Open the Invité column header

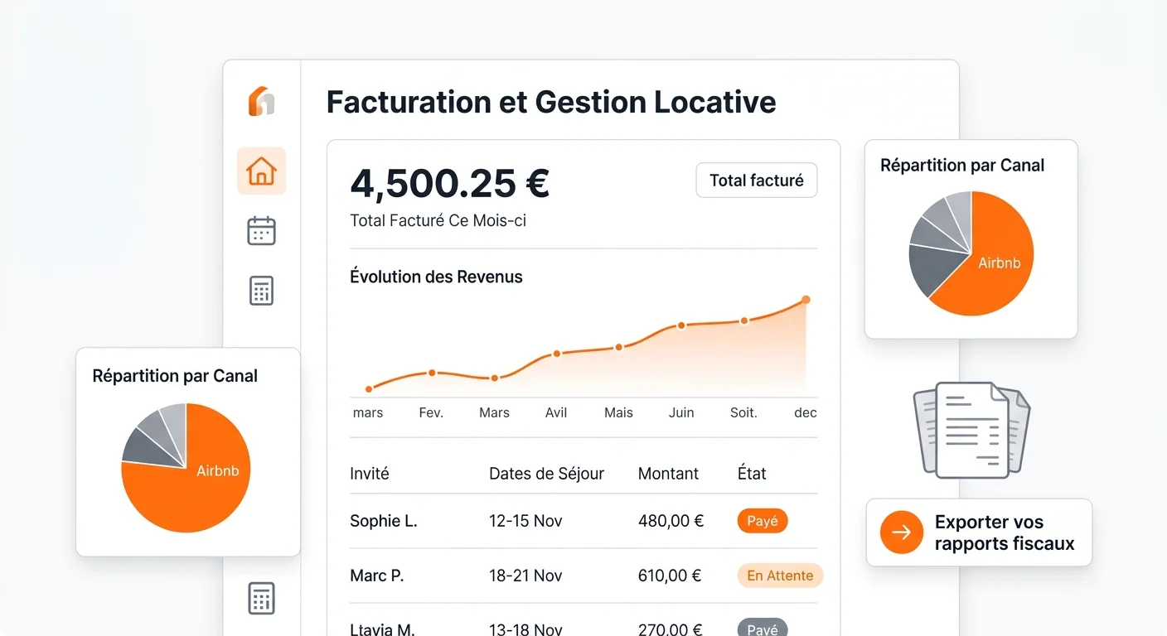(369, 473)
